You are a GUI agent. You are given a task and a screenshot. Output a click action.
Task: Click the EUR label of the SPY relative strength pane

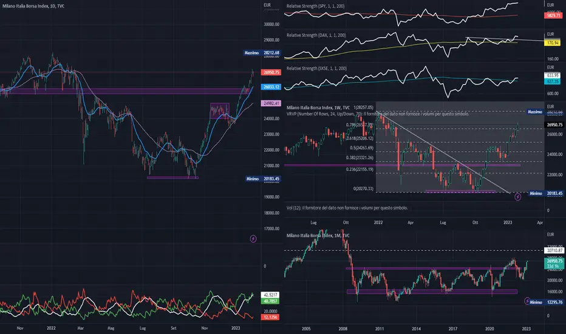pos(550,5)
